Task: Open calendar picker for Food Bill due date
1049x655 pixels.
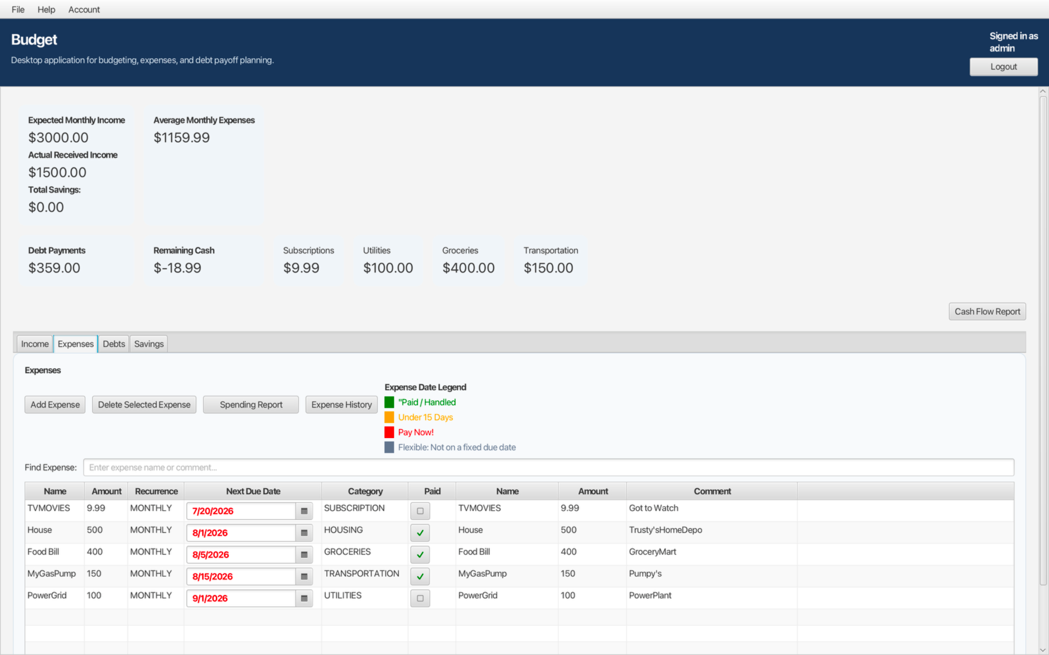Action: click(x=304, y=555)
